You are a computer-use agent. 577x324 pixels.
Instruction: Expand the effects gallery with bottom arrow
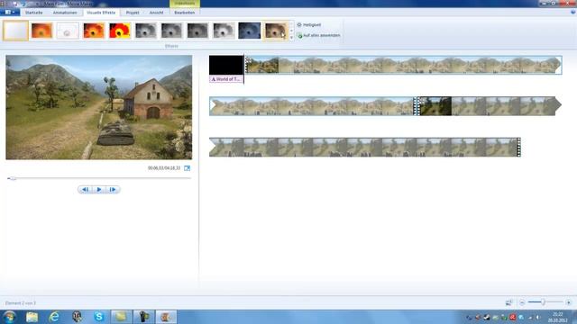[x=291, y=38]
